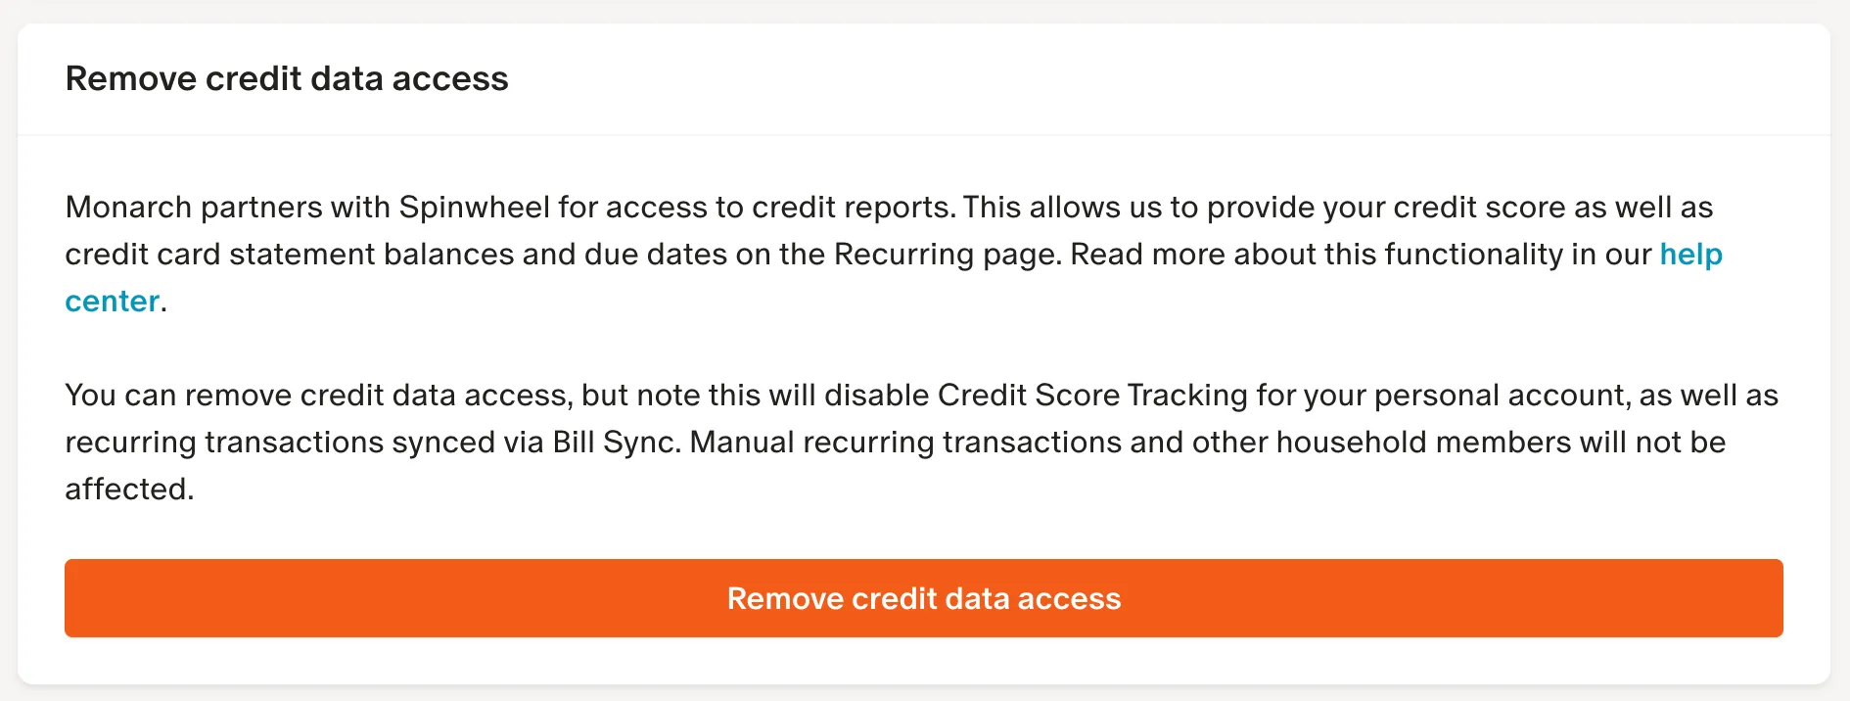Open the help center link
The width and height of the screenshot is (1850, 701).
[1690, 255]
